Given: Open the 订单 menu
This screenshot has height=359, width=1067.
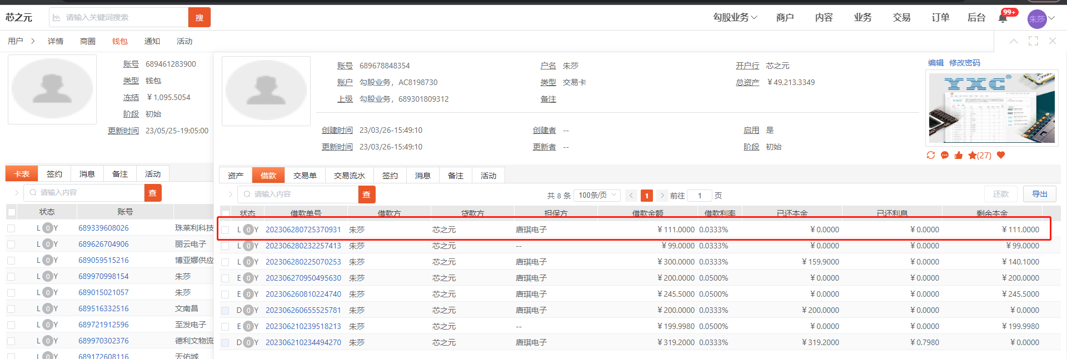Looking at the screenshot, I should click(x=940, y=18).
